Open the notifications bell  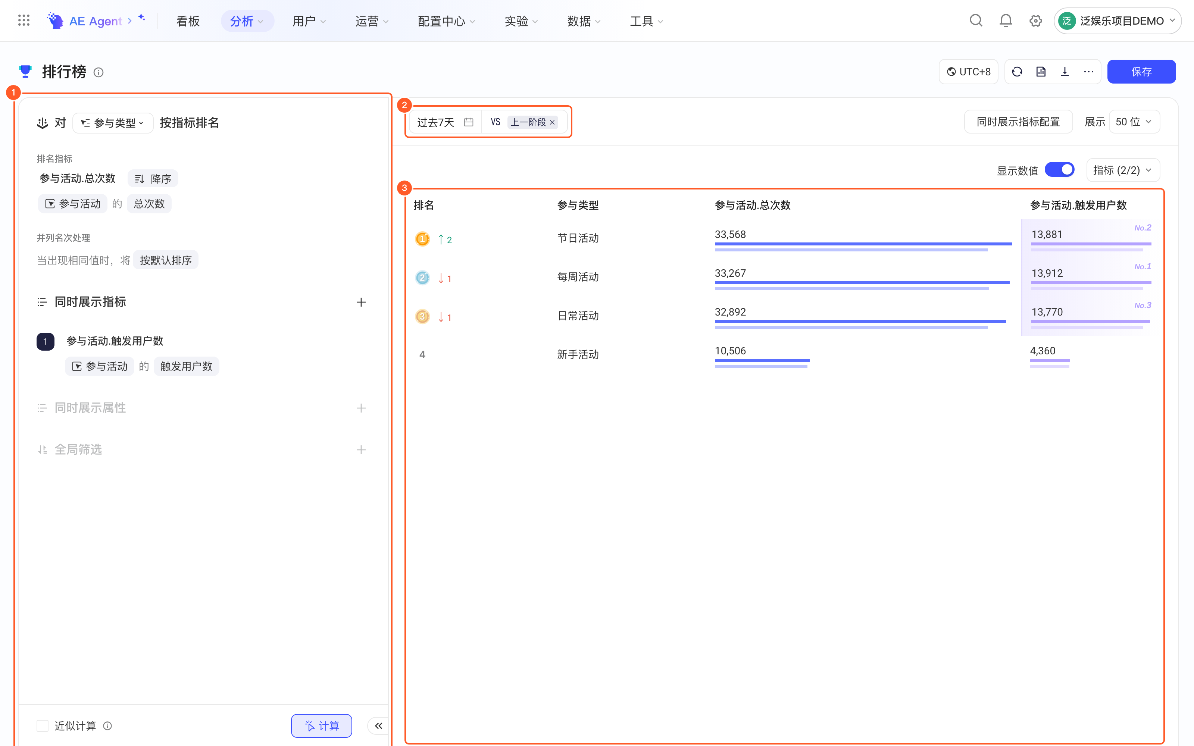point(1006,21)
